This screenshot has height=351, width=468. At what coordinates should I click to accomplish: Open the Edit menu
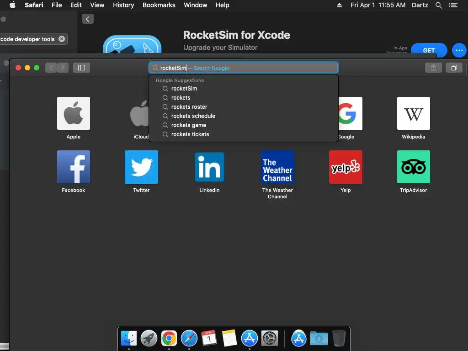point(76,5)
